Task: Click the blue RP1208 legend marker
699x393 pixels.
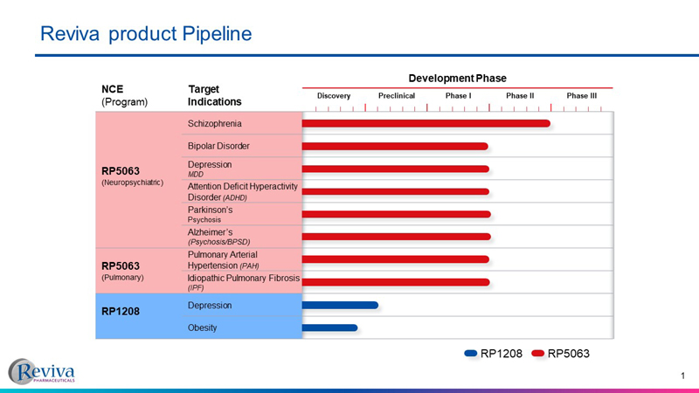Action: click(471, 353)
